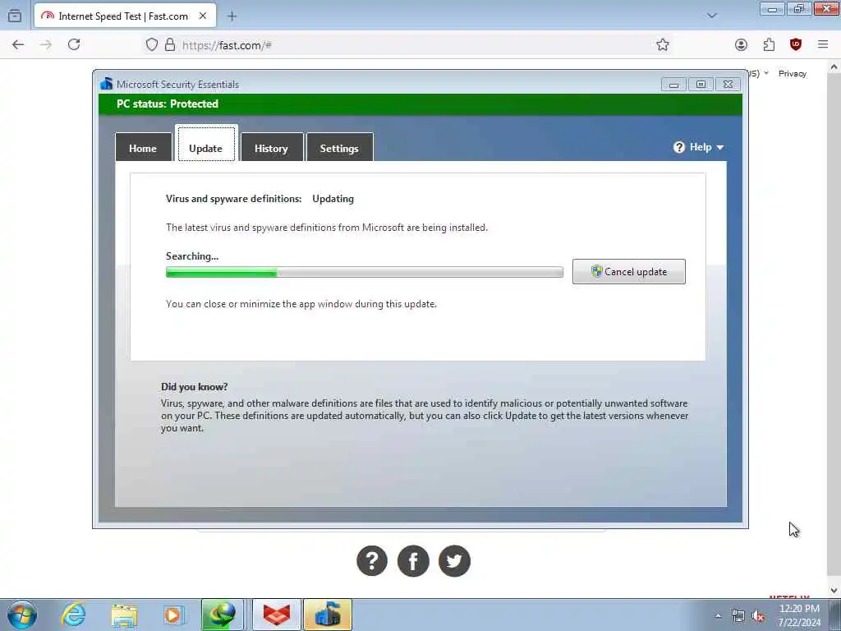Close the Fast.com browser tab

tap(203, 16)
